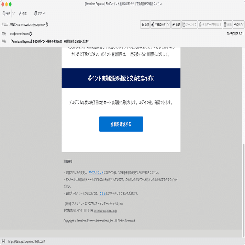Click Reply All (全員に返信)
Viewport: 245px width, 245px height.
(158, 24)
